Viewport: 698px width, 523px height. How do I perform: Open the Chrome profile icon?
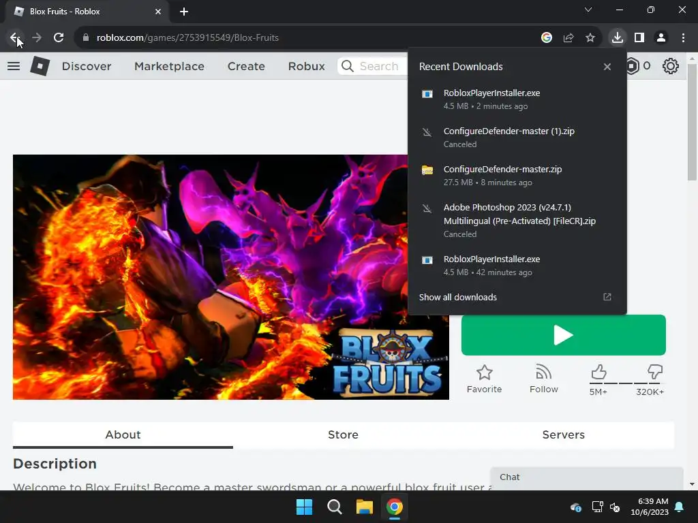coord(661,38)
